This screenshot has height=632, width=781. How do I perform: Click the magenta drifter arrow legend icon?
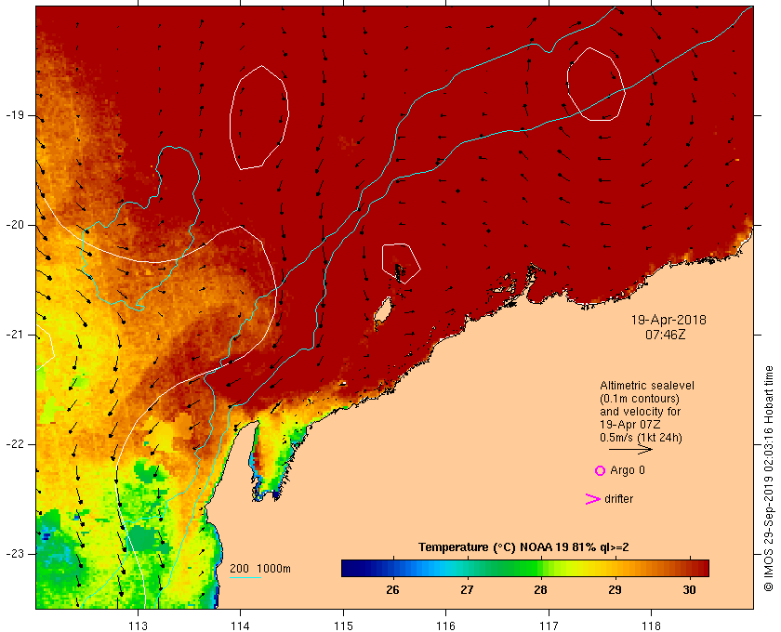point(592,499)
